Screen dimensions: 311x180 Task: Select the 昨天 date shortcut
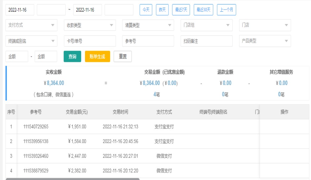162,10
